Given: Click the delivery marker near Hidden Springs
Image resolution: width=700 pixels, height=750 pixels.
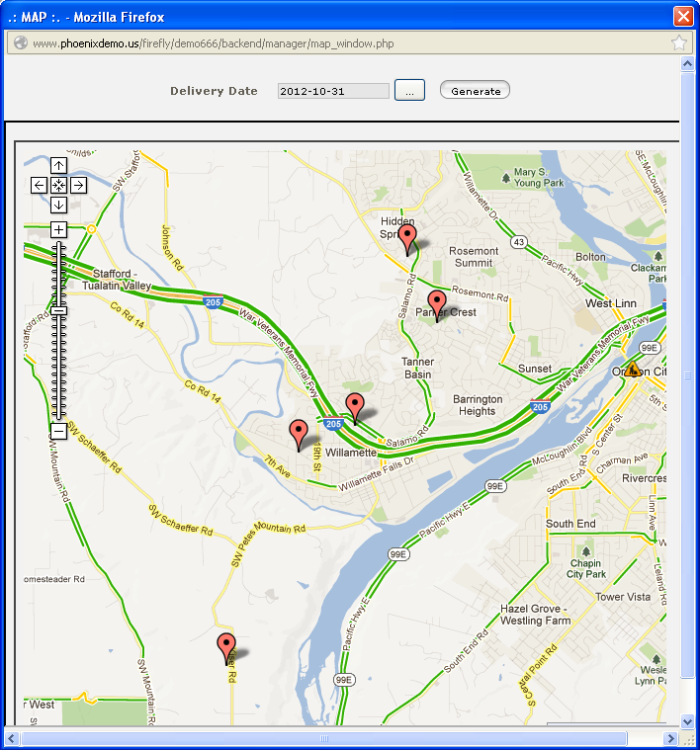Looking at the screenshot, I should [407, 240].
